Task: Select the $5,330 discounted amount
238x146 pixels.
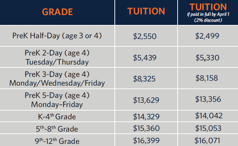Action: (208, 58)
